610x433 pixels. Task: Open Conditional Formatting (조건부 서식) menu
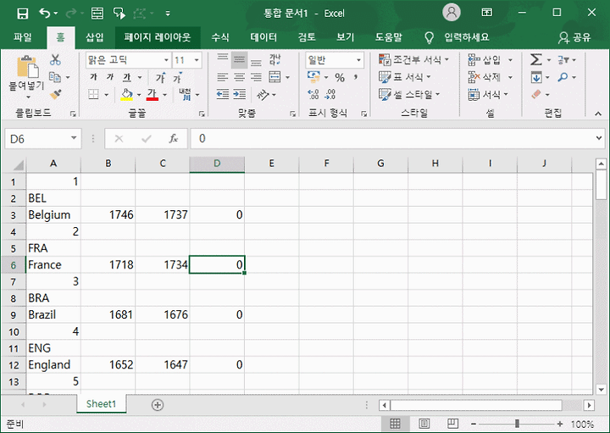click(x=414, y=59)
